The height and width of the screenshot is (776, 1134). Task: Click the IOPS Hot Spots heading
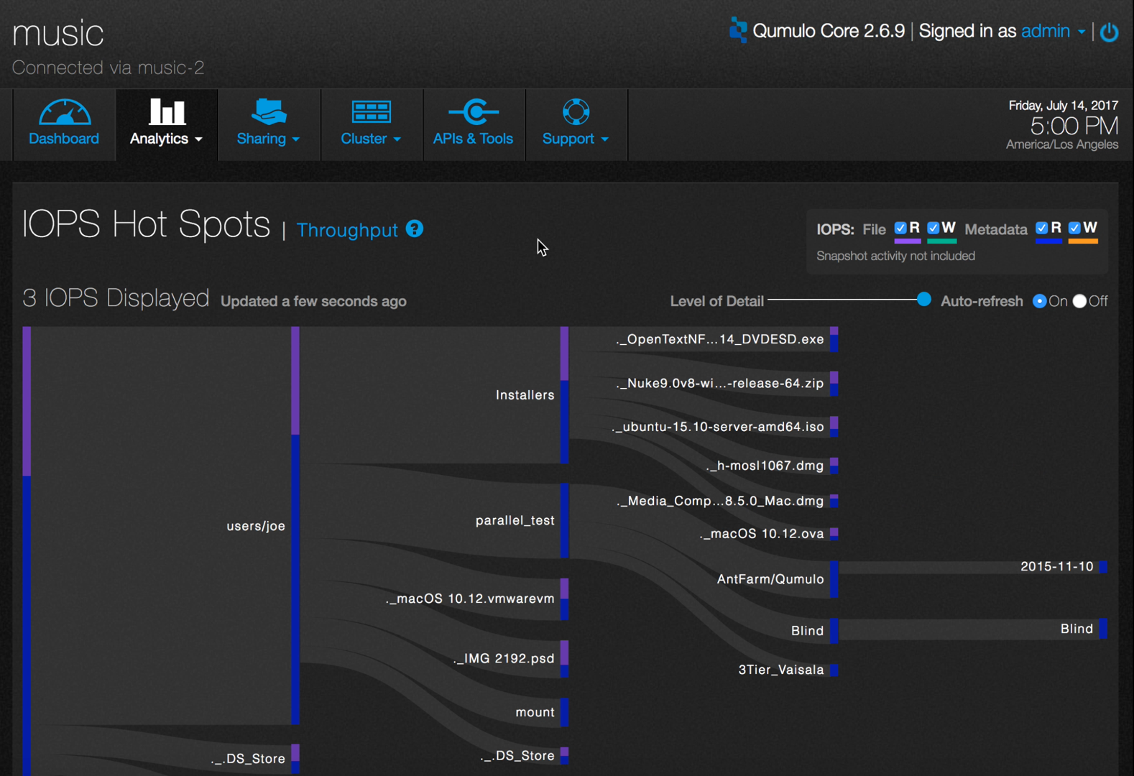tap(147, 224)
